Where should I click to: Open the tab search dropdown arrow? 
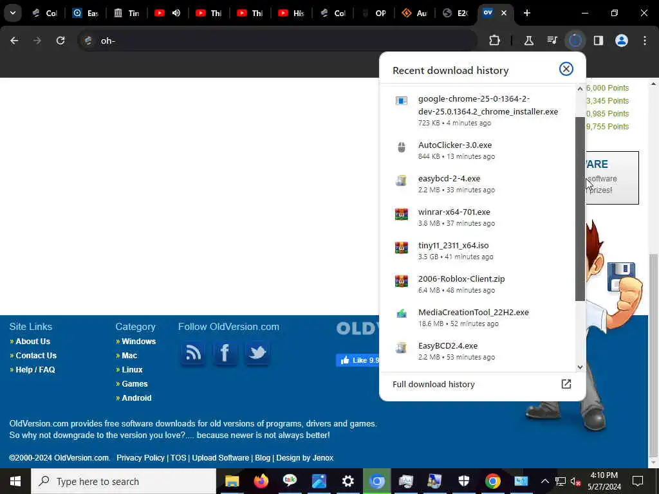(x=13, y=13)
